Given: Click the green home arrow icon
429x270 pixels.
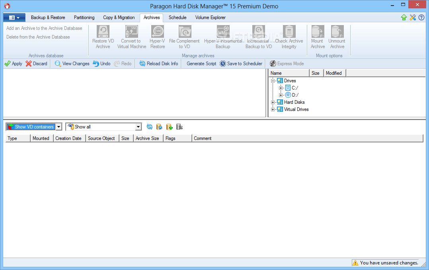Looking at the screenshot, I should [404, 17].
